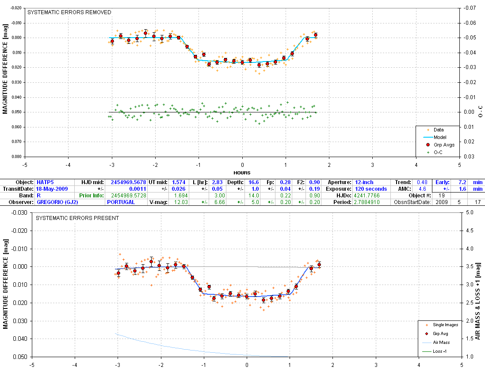Image resolution: width=485 pixels, height=370 pixels.
Task: Select the SYSTEMATIC ERRORS PRESENT title
Action: click(x=77, y=218)
